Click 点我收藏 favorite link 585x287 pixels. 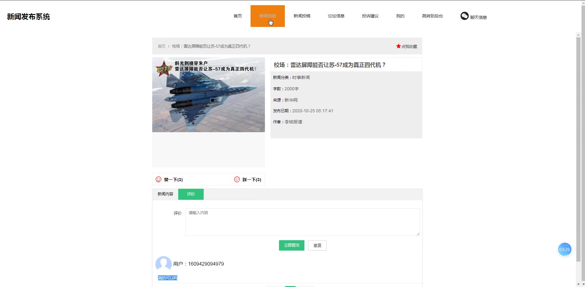click(x=409, y=47)
